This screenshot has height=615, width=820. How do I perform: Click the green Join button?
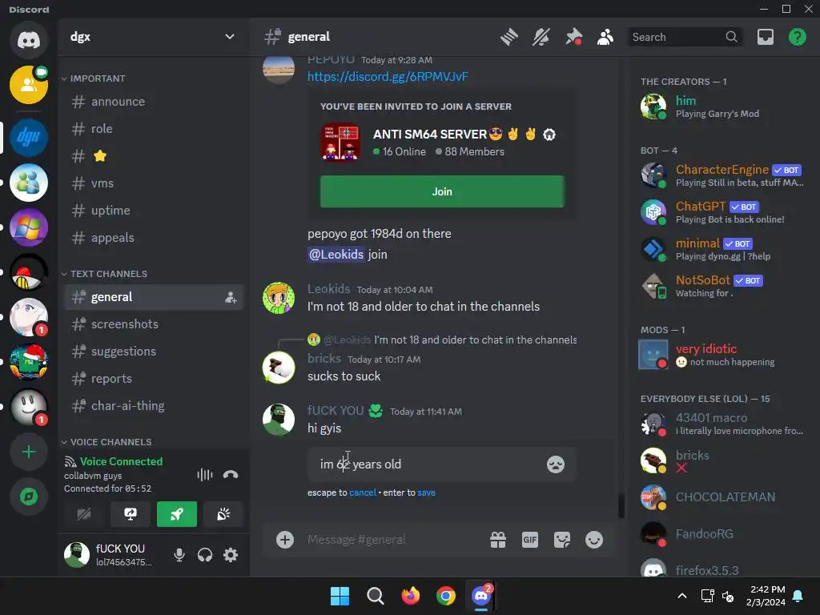click(x=442, y=192)
